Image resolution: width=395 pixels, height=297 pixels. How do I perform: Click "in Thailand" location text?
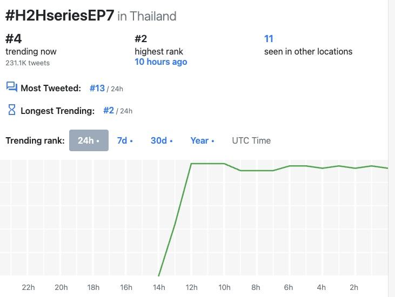point(147,16)
